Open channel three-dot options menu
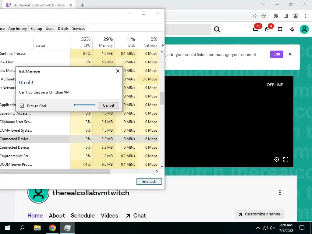312x234 pixels. coord(280,193)
